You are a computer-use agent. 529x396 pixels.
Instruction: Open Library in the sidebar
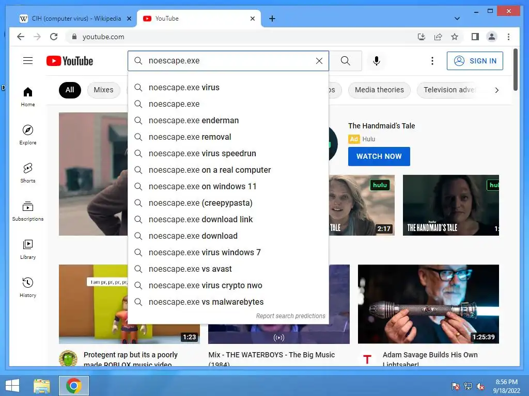(x=28, y=249)
